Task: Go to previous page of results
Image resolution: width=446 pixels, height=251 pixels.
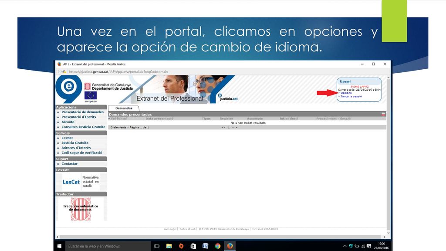Action: tap(225, 128)
